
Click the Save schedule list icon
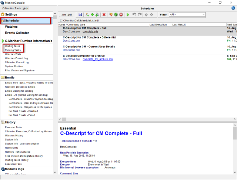[80, 15]
